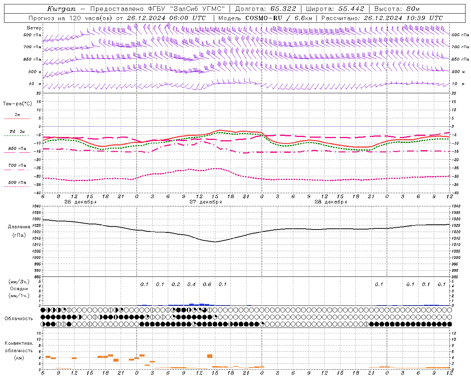This screenshot has width=471, height=376.
Task: Select the provider text ФГБУ "ЗапСиб УГМС"
Action: [x=187, y=9]
